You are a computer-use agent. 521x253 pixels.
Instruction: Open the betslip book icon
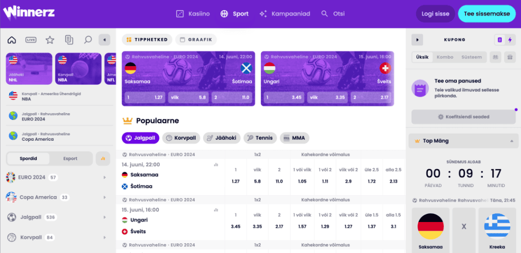click(496, 57)
